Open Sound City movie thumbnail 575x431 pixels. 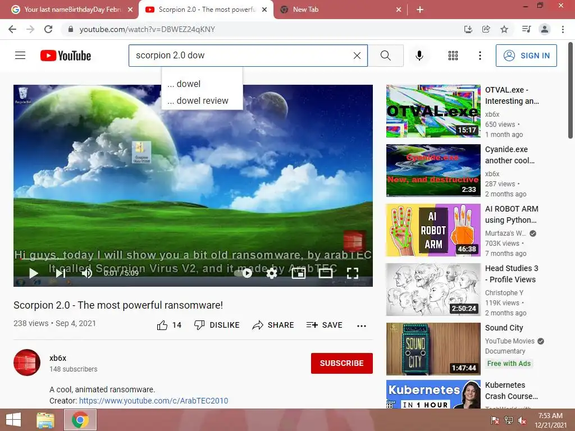click(433, 349)
